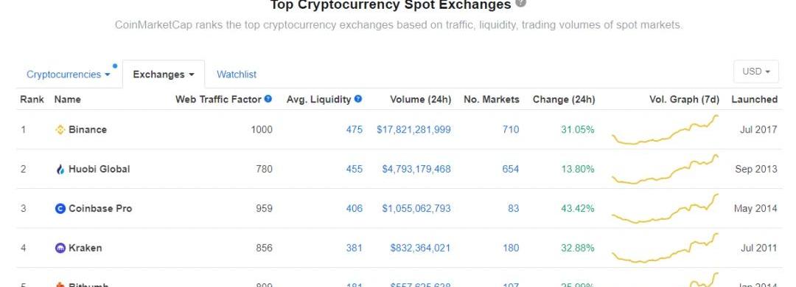The height and width of the screenshot is (287, 796).
Task: Open the Avg. Liquidity info icon
Action: 358,99
